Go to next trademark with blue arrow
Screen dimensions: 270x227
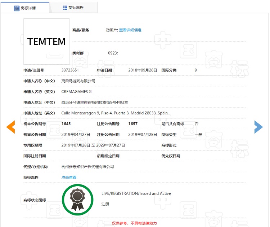tap(258, 127)
